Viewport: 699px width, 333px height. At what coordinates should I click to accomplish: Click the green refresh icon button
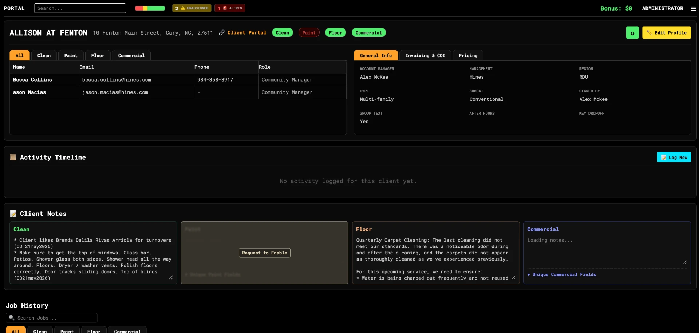[632, 33]
